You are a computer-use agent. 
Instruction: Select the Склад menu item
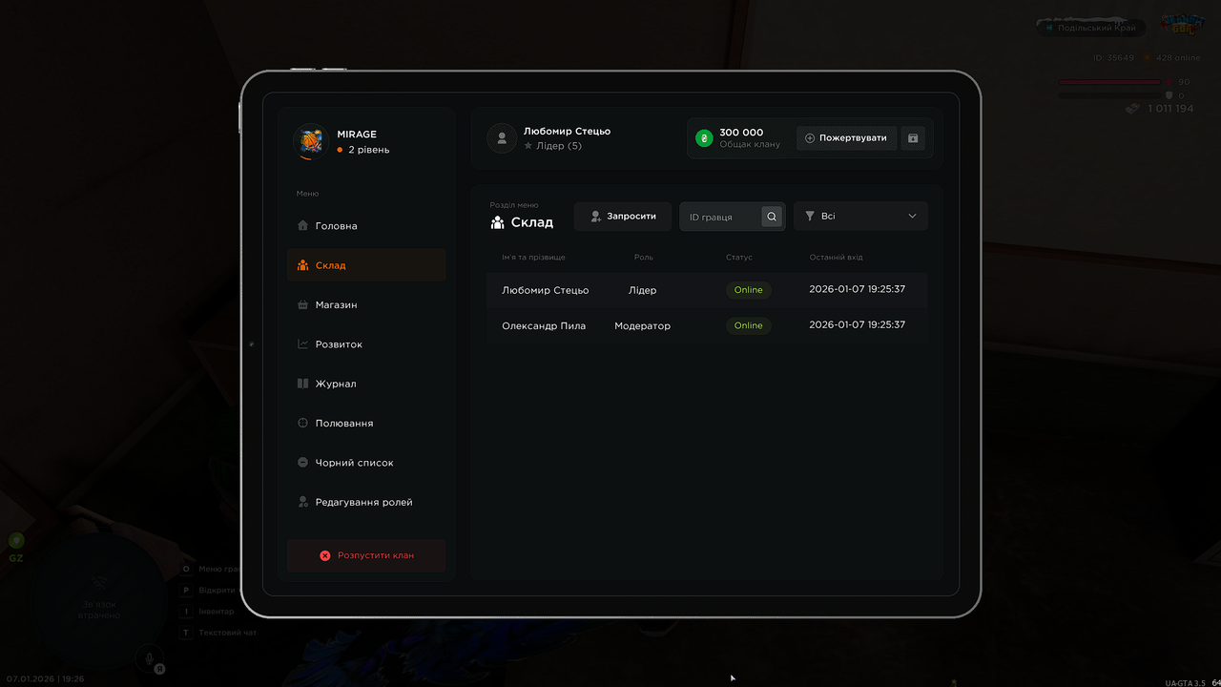(366, 265)
